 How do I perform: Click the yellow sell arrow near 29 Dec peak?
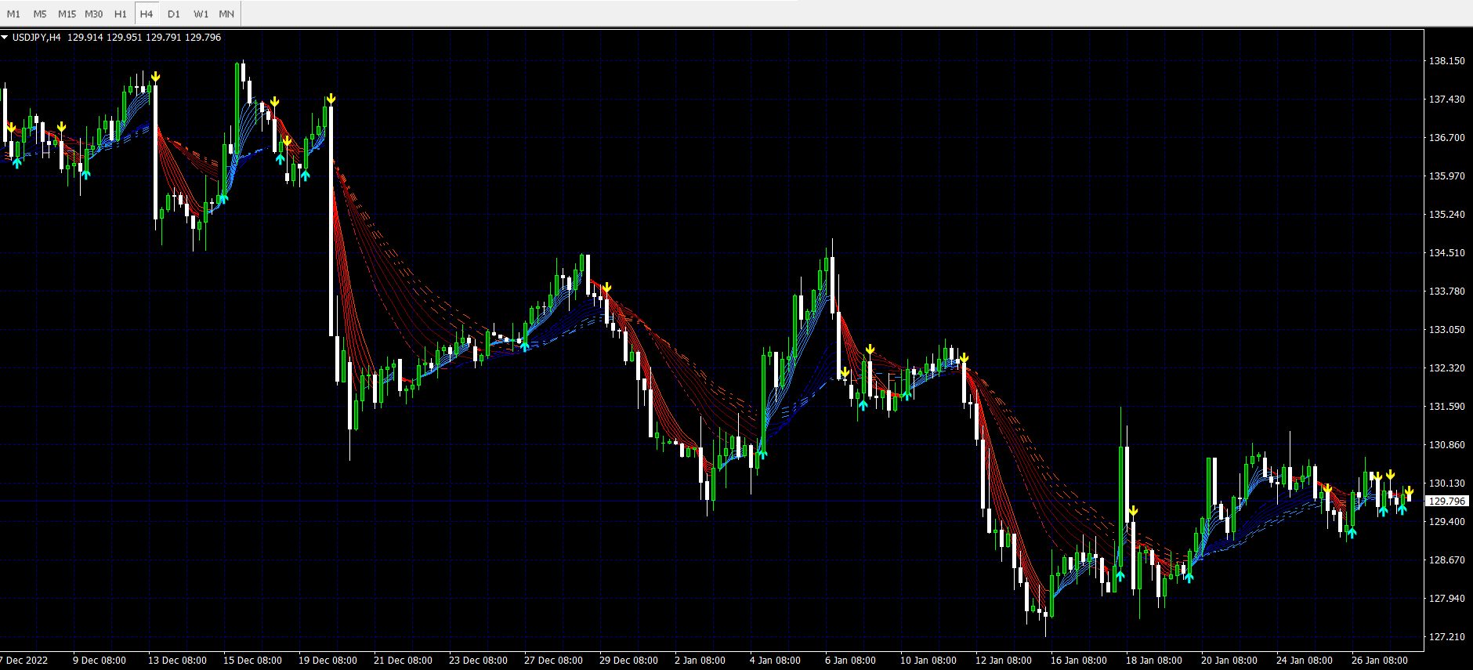point(606,288)
